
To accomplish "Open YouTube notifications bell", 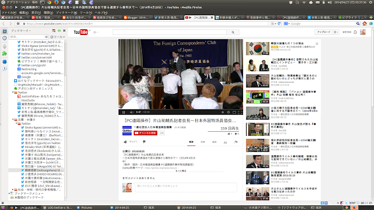I will click(355, 32).
